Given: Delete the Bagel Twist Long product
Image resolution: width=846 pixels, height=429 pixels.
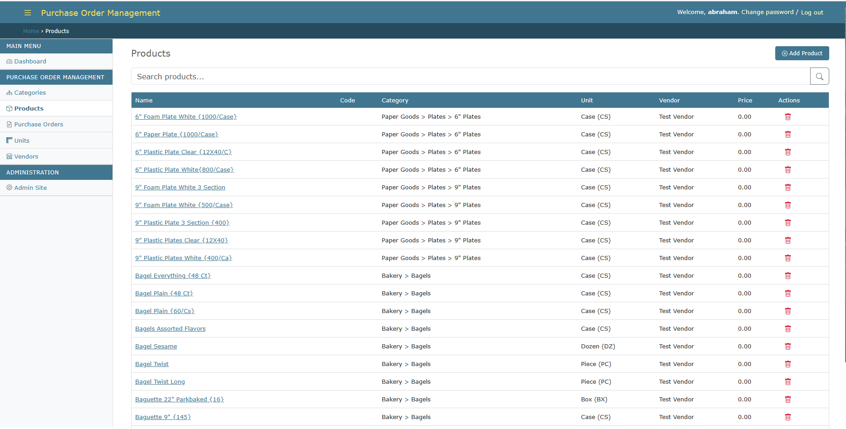Looking at the screenshot, I should 787,382.
